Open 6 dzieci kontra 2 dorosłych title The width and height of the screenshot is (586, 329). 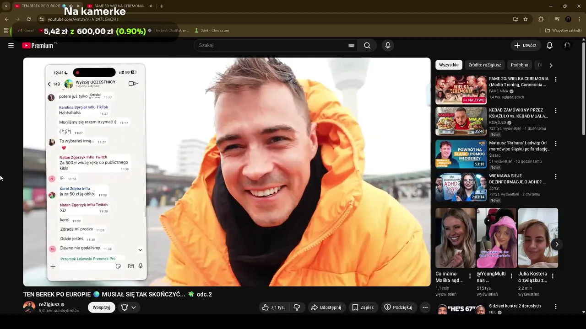click(x=515, y=306)
